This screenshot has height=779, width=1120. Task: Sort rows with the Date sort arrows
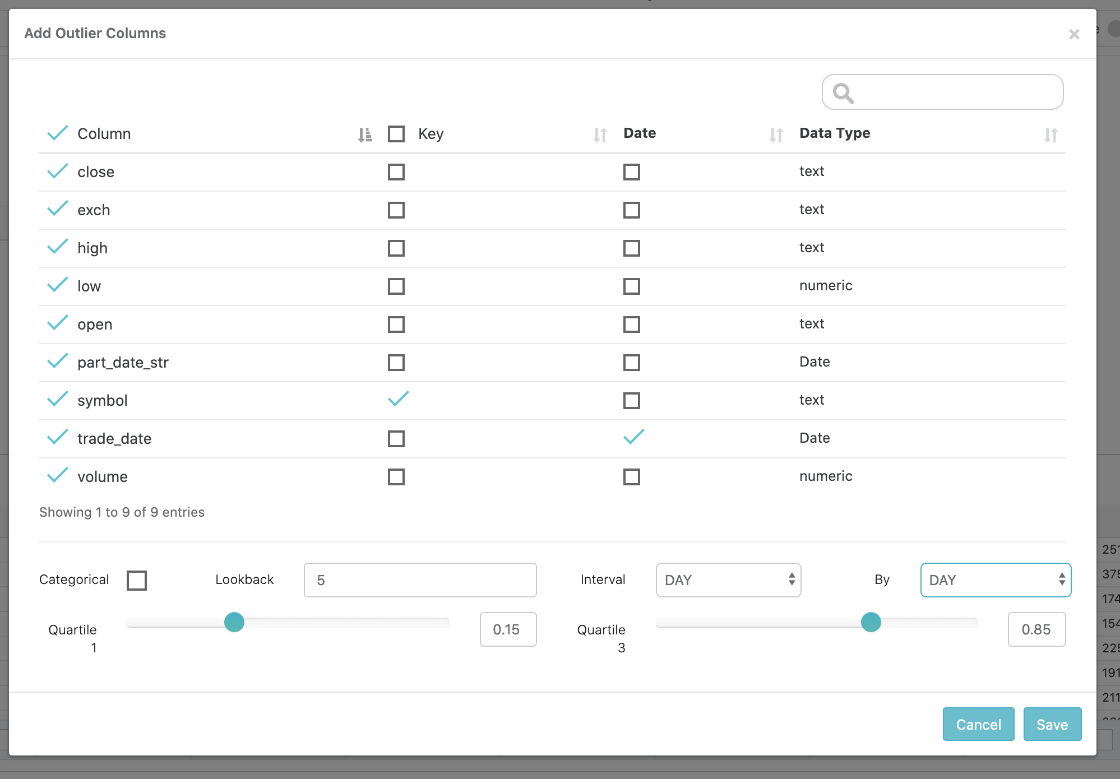(775, 135)
